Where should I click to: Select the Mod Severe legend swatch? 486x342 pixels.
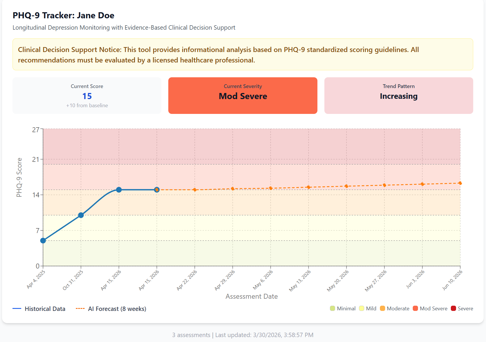point(416,309)
